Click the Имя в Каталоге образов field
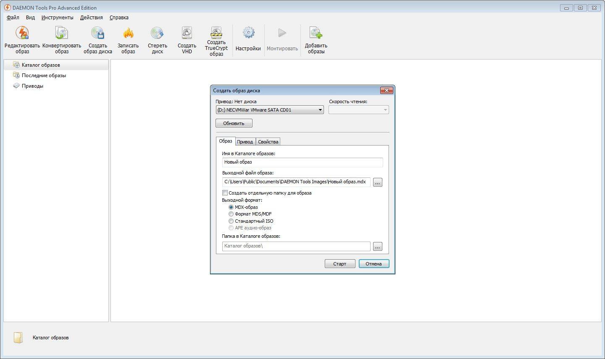 pos(302,162)
